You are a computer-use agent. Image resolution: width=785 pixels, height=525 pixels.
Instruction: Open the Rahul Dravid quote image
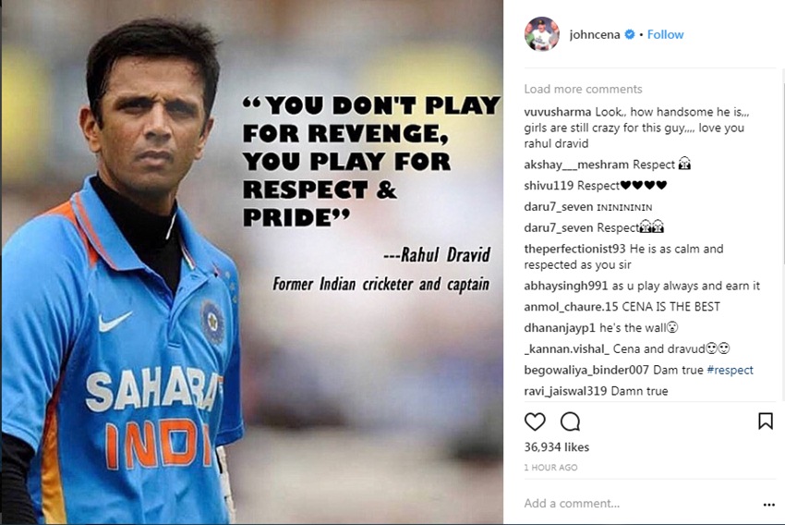(252, 262)
